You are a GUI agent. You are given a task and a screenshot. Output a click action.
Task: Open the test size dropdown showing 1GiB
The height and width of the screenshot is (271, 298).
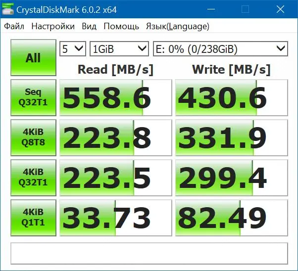[x=119, y=49]
